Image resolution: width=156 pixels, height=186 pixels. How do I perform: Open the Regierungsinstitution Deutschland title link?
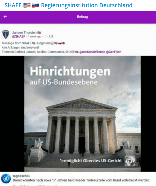point(87,5)
